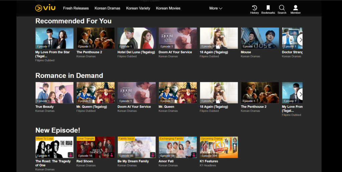Click premium badge on Be My Dream Family
This screenshot has width=342, height=172.
(x=153, y=155)
